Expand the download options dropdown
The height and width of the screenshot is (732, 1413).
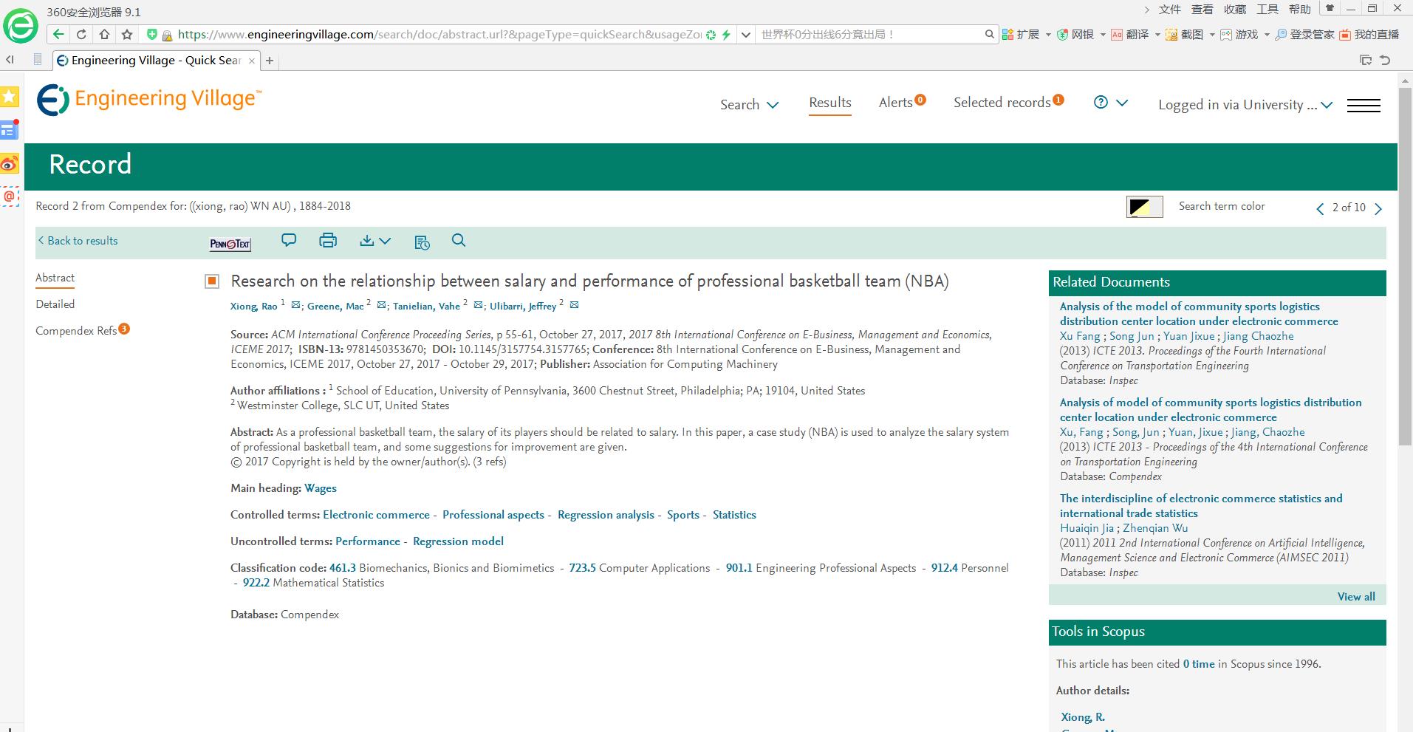click(375, 241)
